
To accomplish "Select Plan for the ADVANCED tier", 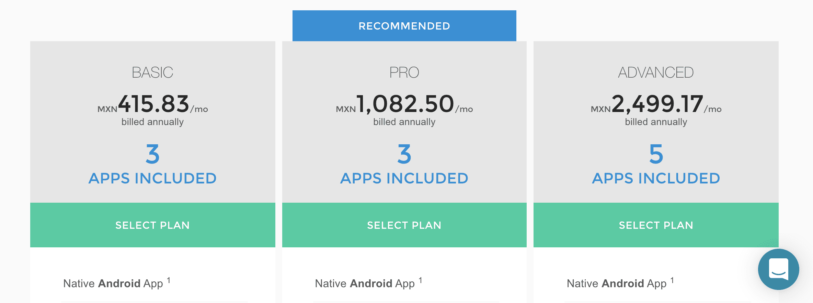I will coord(656,225).
